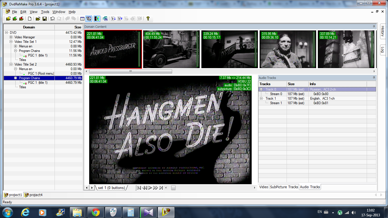The image size is (388, 218).
Task: Open help via yellow question mark icon
Action: [x=148, y=19]
